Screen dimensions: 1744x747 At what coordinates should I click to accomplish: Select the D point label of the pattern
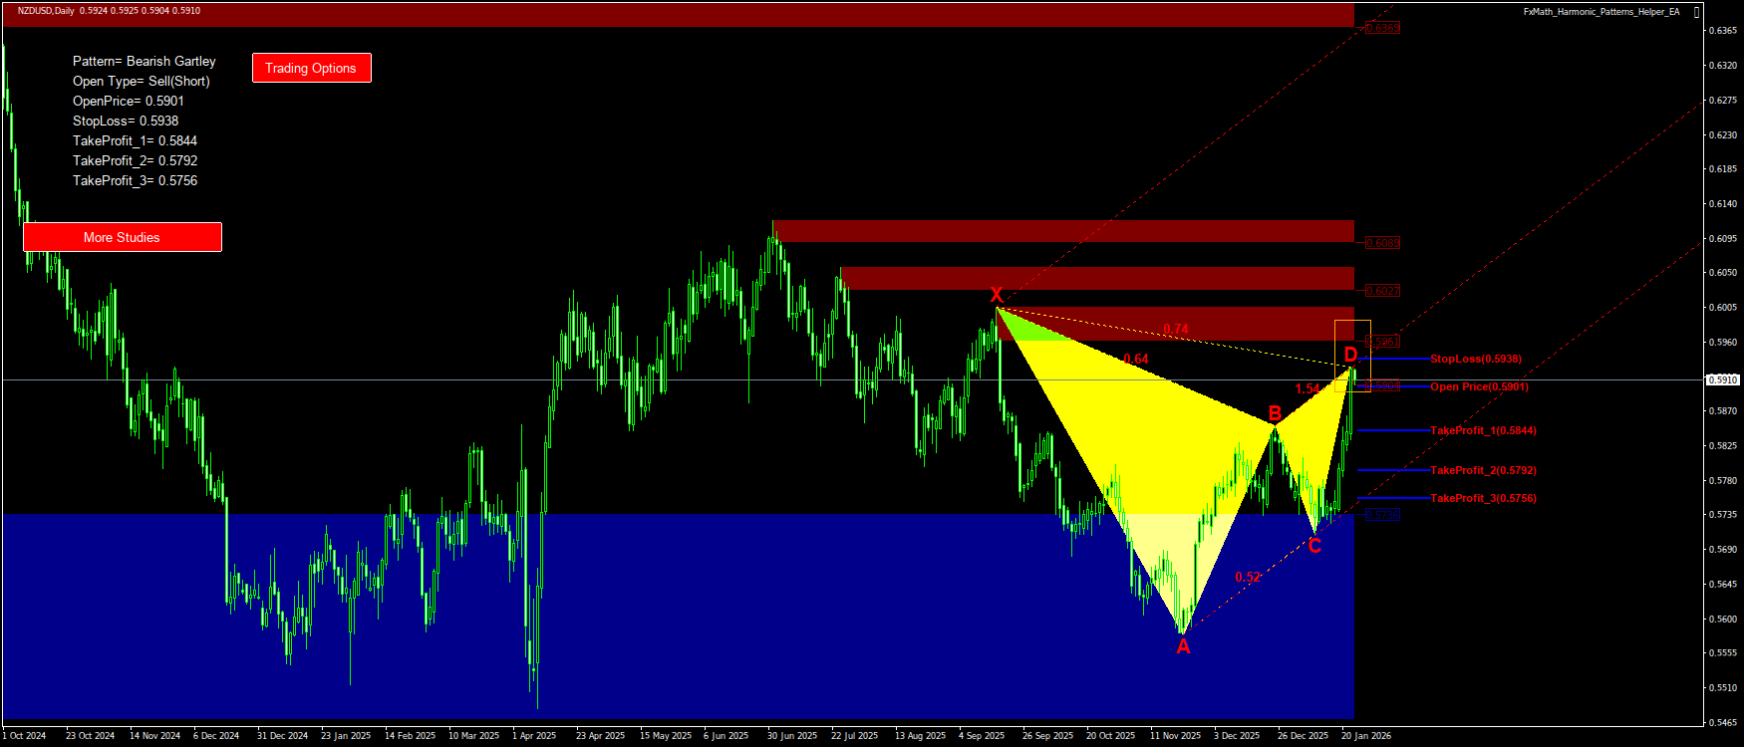pyautogui.click(x=1350, y=355)
